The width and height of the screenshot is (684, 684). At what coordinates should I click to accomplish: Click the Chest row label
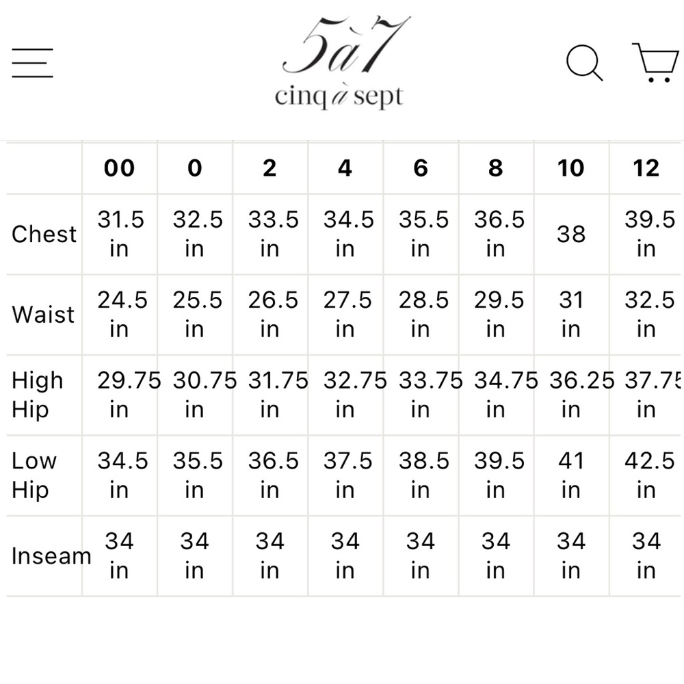[44, 234]
